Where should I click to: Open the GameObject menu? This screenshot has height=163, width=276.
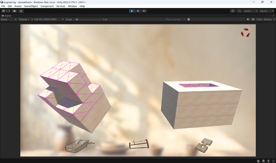point(31,6)
